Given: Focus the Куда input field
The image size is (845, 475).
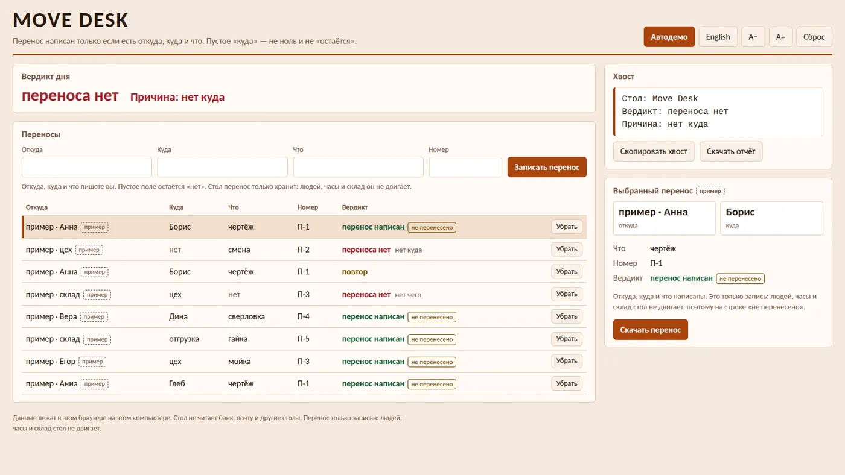Looking at the screenshot, I should click(x=223, y=167).
